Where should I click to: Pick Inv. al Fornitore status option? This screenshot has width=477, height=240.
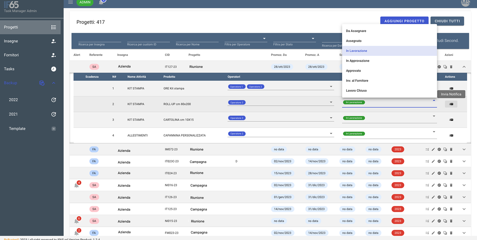[389, 81]
